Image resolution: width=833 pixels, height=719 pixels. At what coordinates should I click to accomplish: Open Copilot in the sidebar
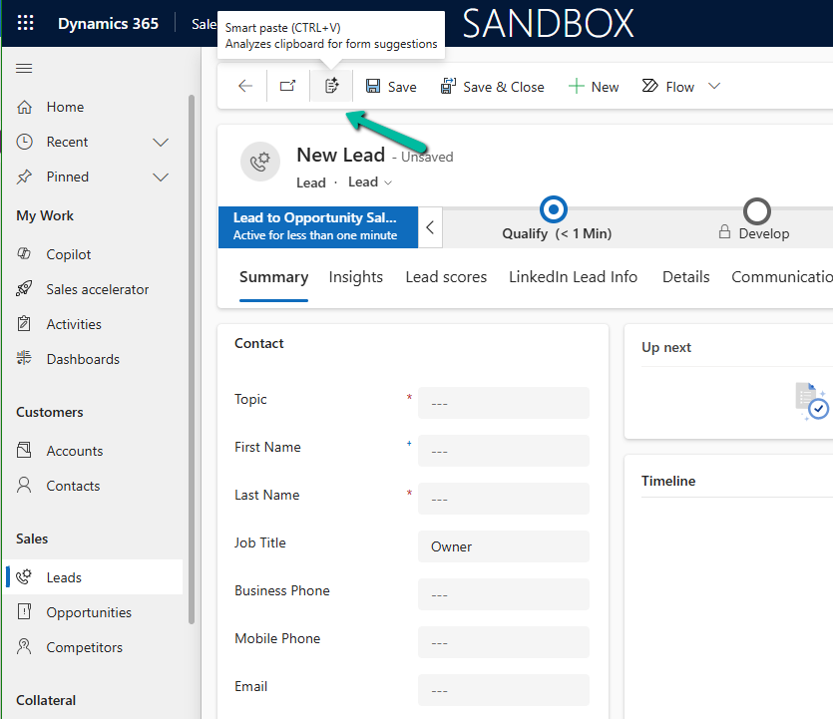click(68, 254)
